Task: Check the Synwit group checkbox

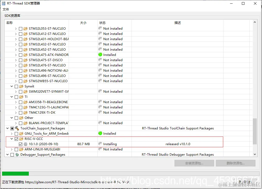Action: 16,86
